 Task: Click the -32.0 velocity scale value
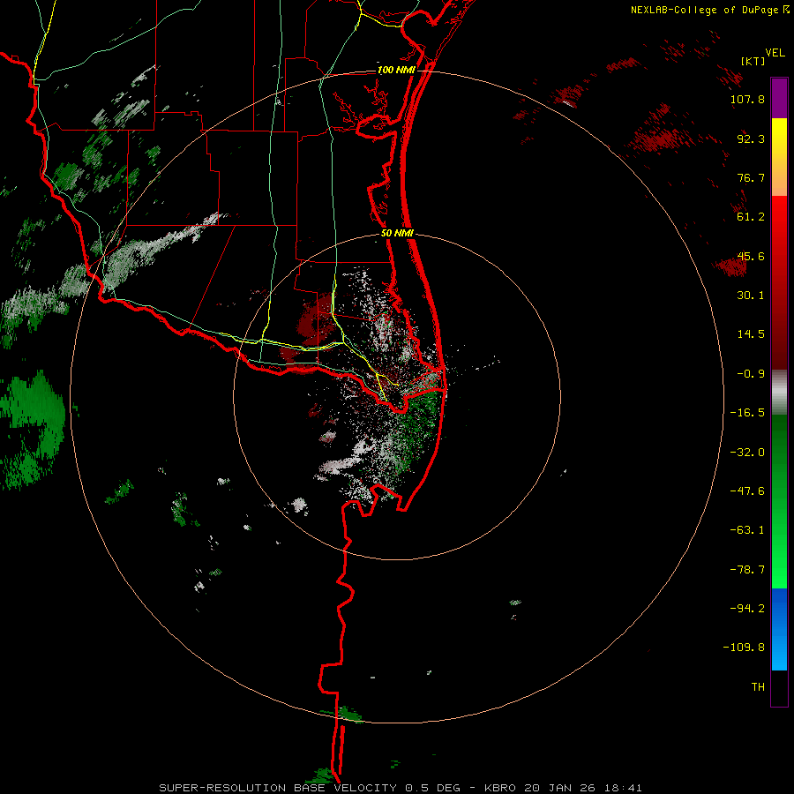coord(747,453)
